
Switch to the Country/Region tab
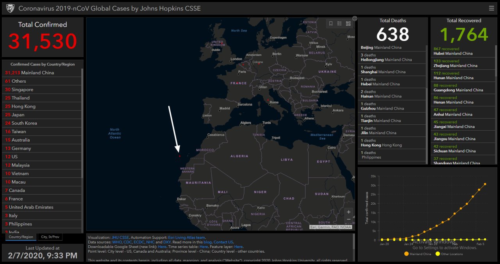[x=21, y=237]
